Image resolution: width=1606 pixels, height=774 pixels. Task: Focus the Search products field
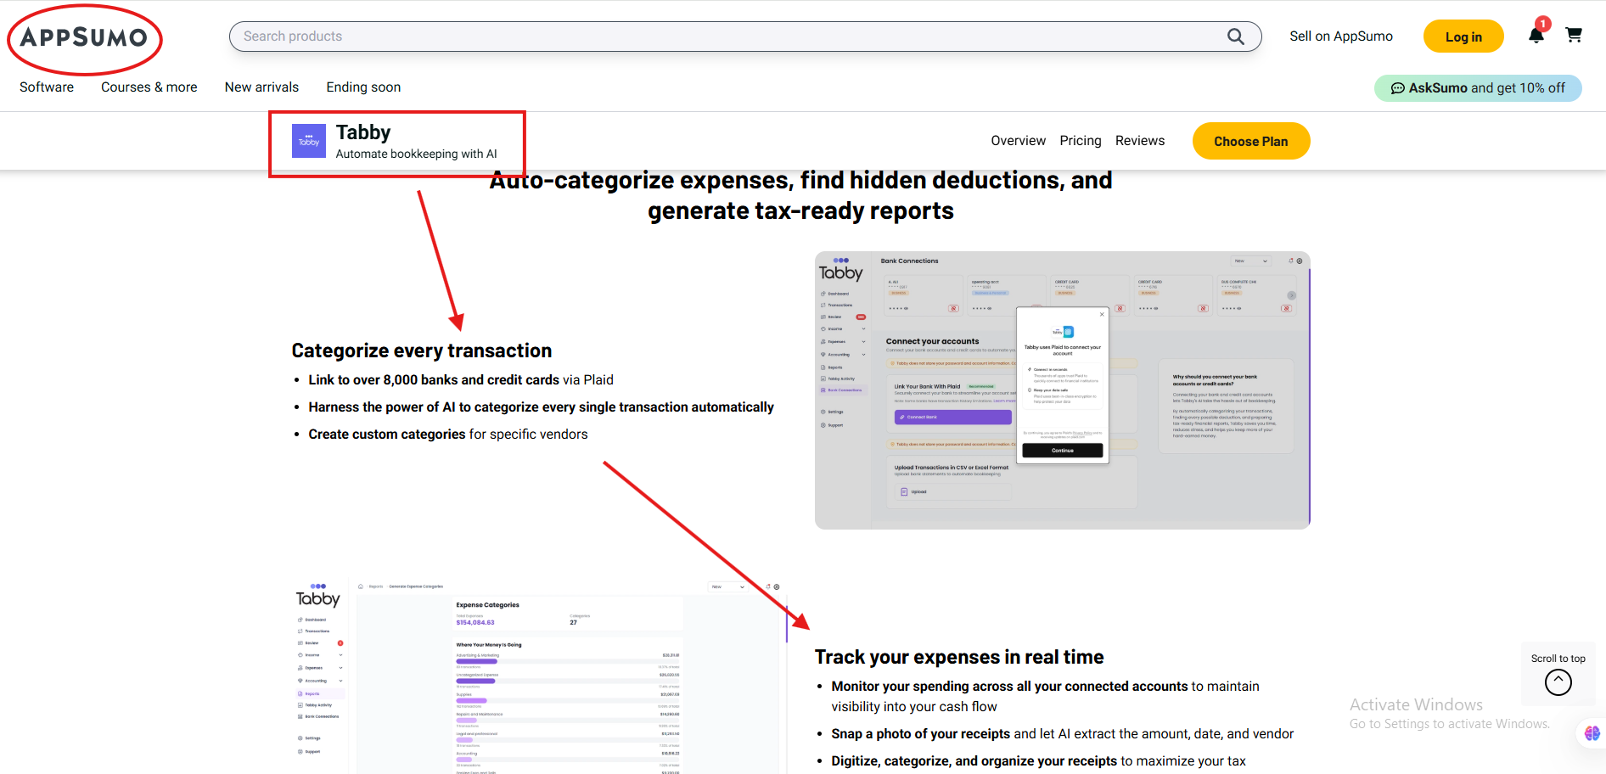click(730, 36)
